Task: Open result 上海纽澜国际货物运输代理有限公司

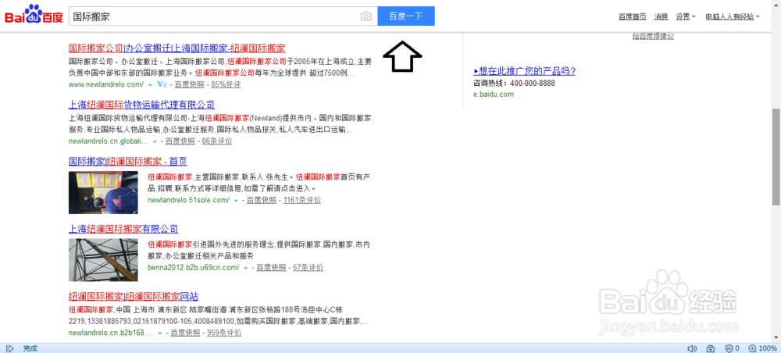Action: pyautogui.click(x=142, y=105)
